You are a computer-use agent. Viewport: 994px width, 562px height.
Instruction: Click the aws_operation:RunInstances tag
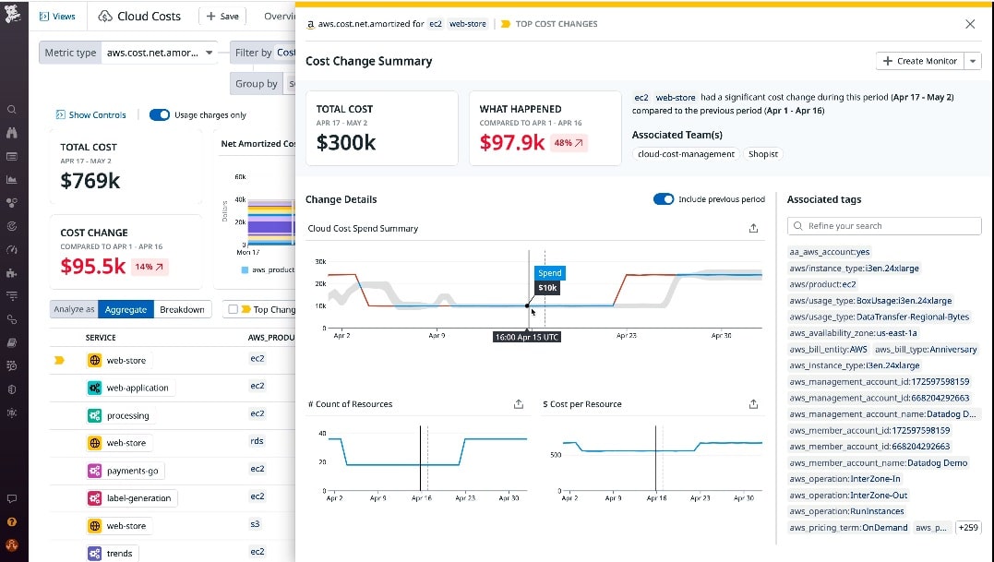pos(846,511)
